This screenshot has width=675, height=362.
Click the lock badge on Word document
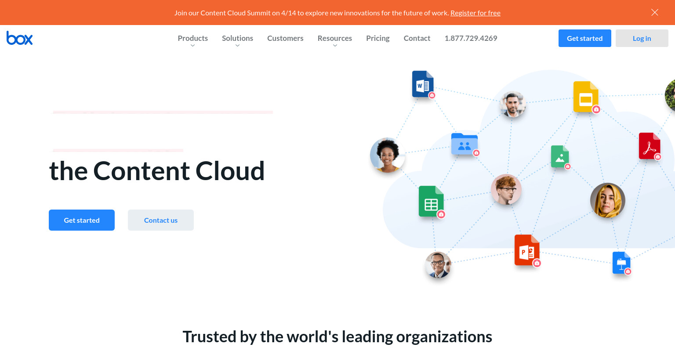(432, 95)
